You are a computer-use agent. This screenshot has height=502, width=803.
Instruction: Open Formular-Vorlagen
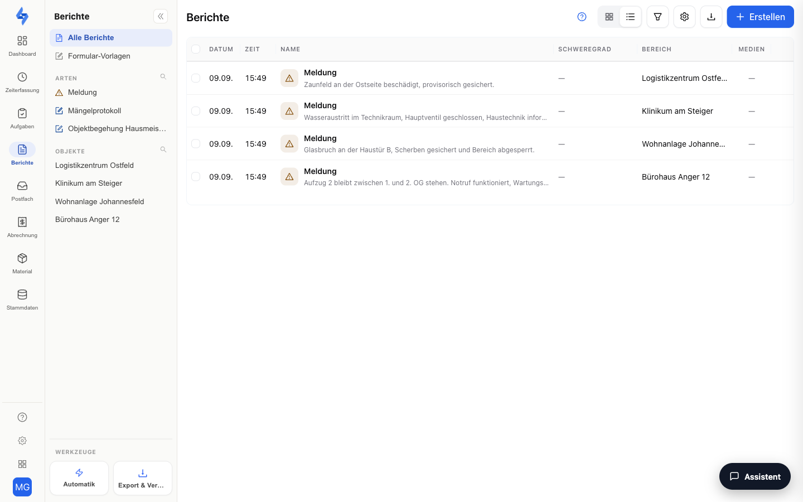tap(111, 56)
